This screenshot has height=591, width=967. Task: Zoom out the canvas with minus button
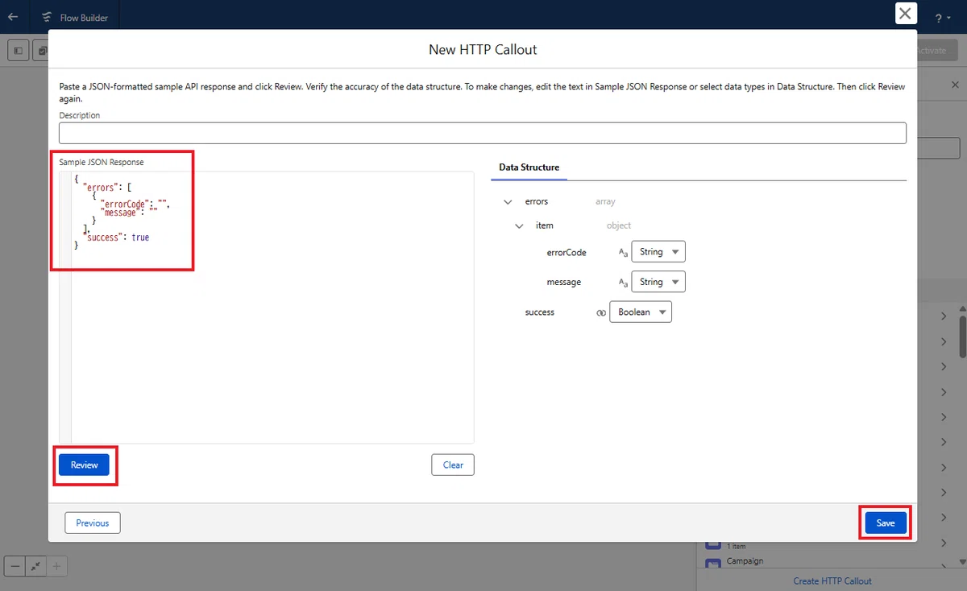pos(15,566)
